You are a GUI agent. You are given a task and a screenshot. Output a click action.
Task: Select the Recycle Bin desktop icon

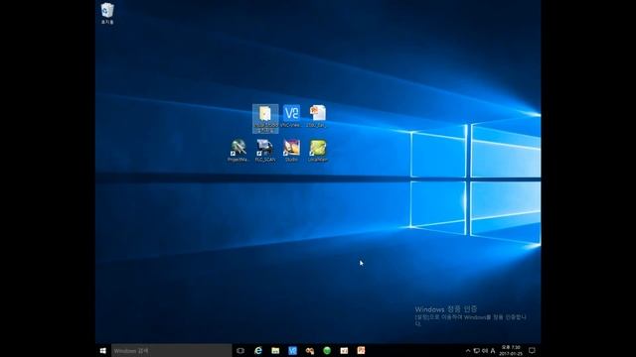click(x=107, y=13)
